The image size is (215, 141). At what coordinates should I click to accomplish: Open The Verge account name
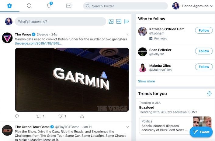(23, 34)
